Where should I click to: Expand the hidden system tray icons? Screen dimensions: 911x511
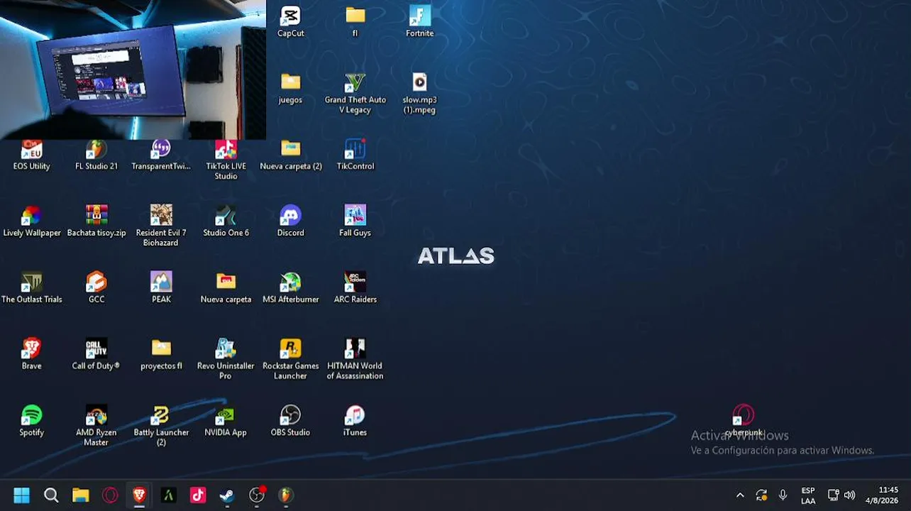point(740,495)
